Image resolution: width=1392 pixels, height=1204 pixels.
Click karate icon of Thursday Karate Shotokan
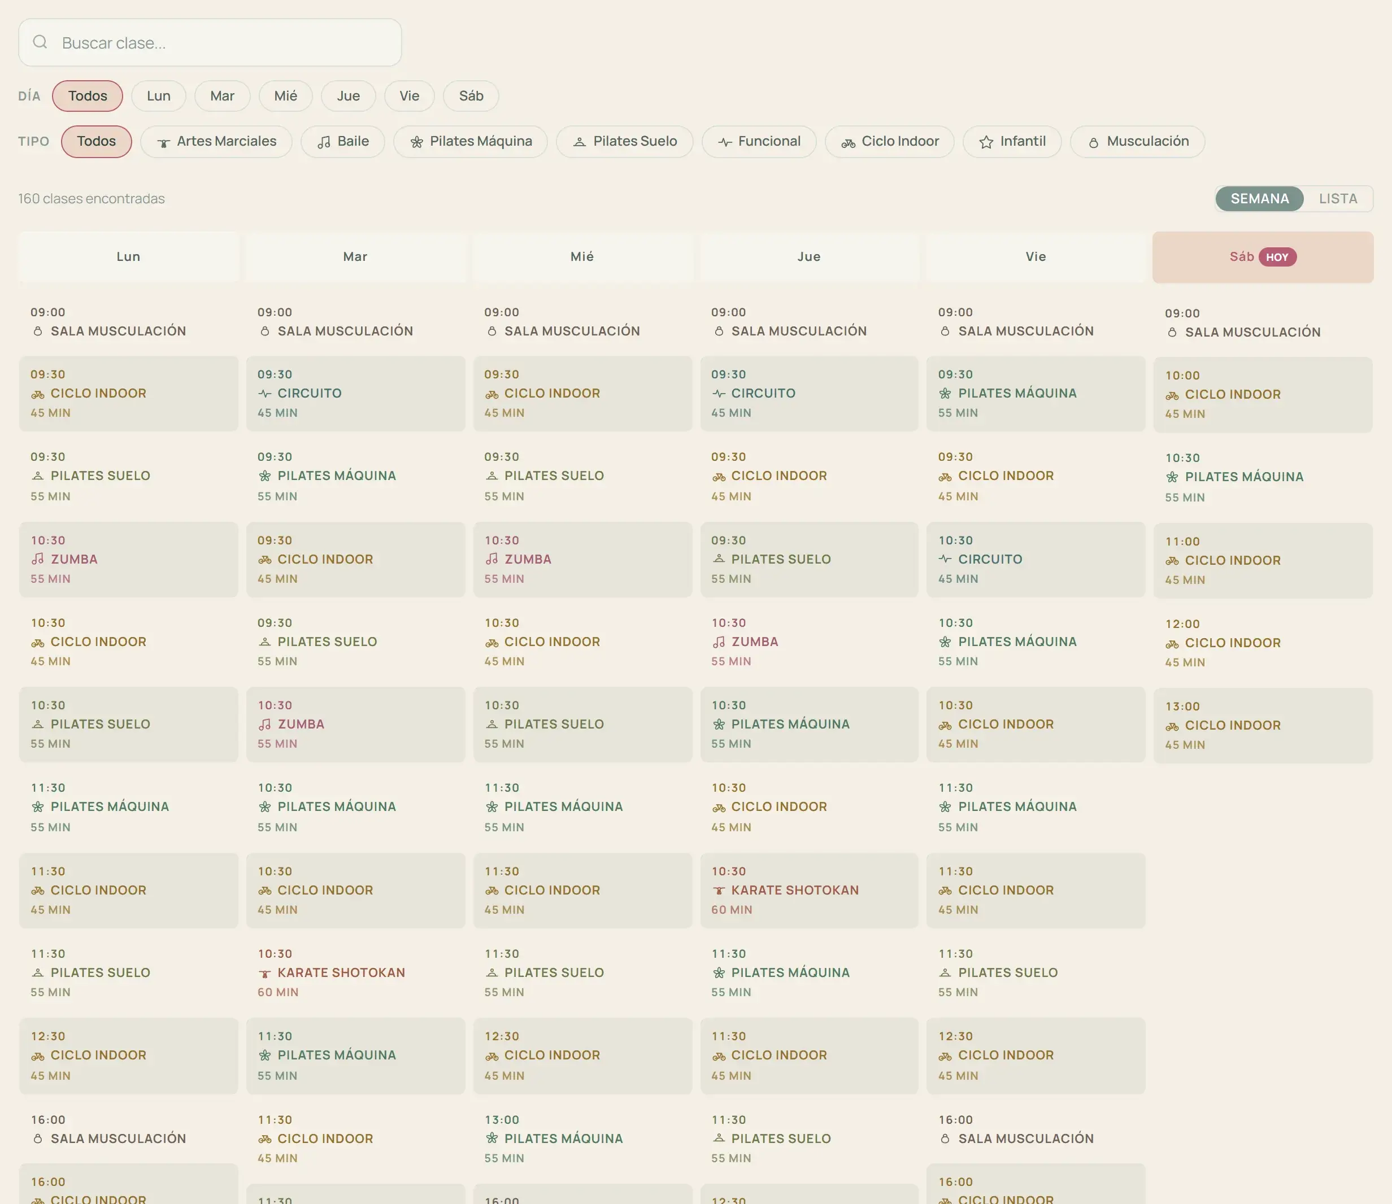pos(719,891)
